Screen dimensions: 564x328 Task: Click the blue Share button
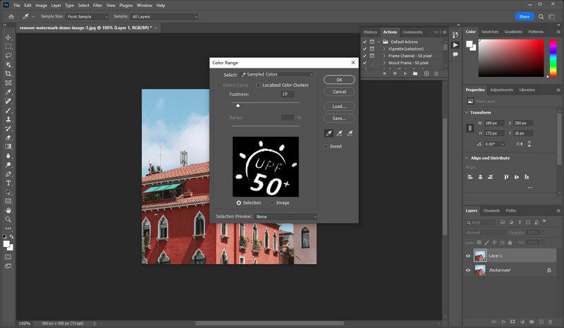tap(524, 16)
